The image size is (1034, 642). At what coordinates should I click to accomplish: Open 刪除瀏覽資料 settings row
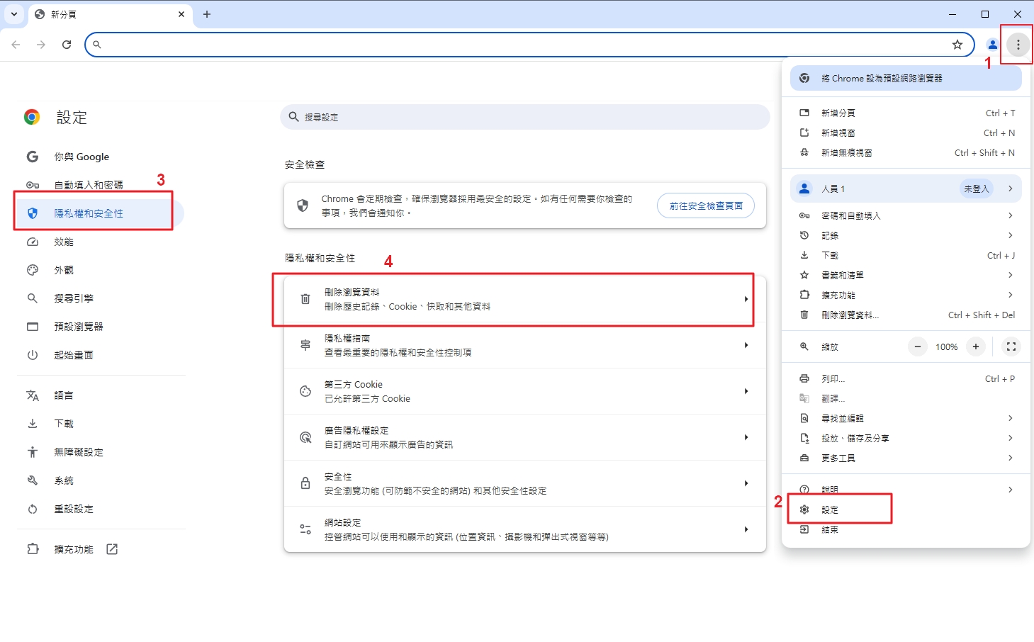524,299
